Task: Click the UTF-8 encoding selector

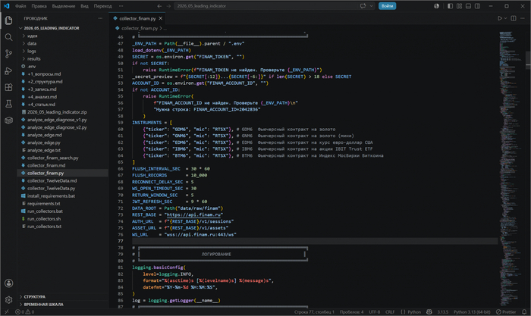Action: point(374,312)
